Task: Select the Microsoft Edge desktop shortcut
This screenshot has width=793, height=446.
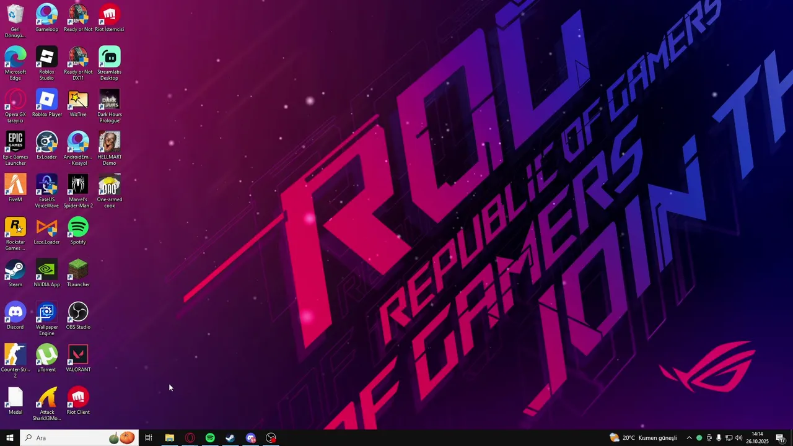Action: pos(15,63)
